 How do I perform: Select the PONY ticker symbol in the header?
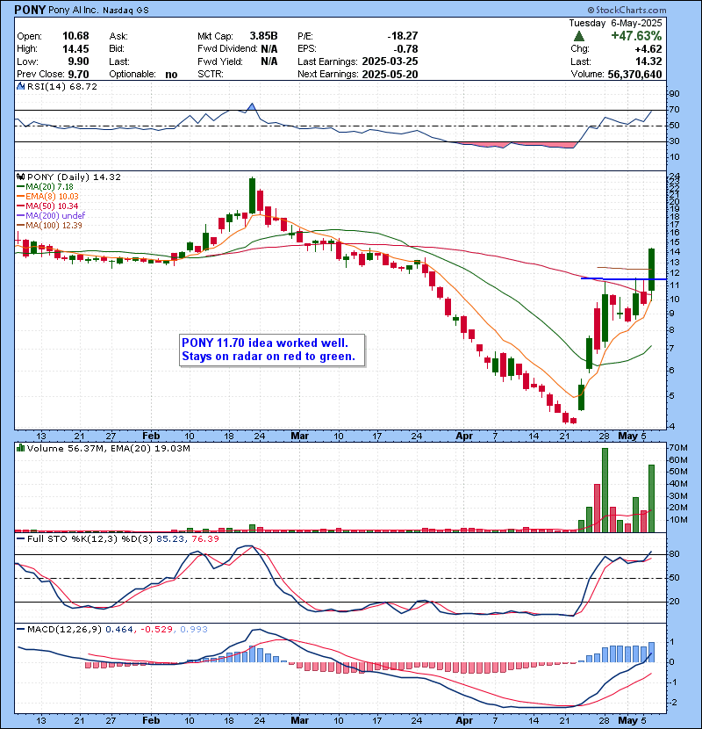pos(30,10)
